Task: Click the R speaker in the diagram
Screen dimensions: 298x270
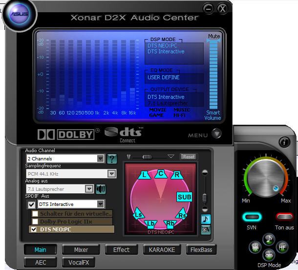Action: tap(177, 175)
